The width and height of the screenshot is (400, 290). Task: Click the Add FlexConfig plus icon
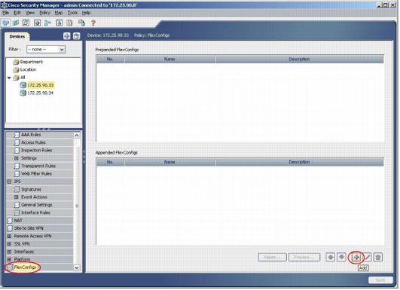tap(356, 257)
